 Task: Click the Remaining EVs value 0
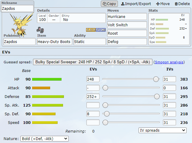(x=93, y=131)
